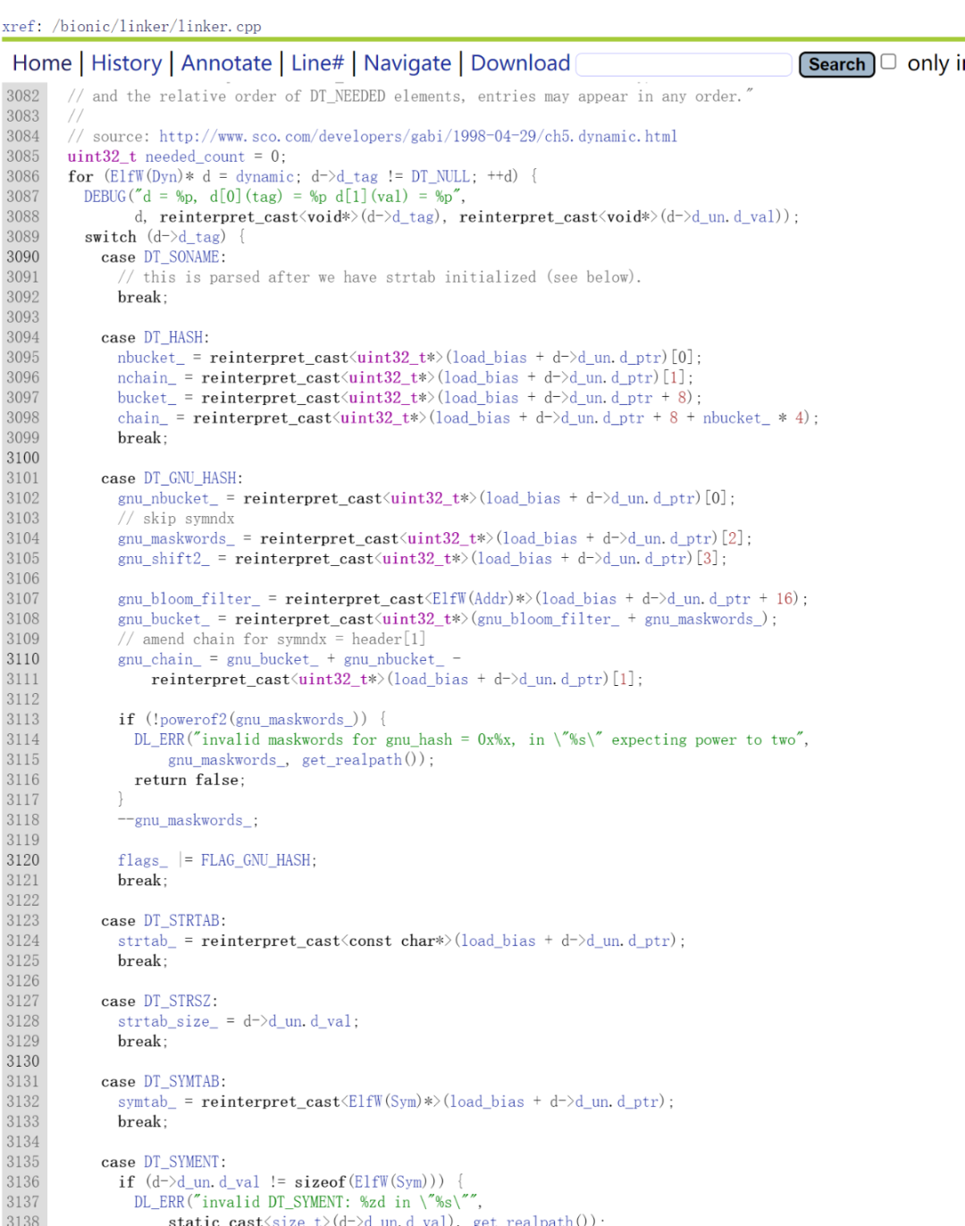Screen dimensions: 965x1226
Task: Open the Navigate menu
Action: 407,63
